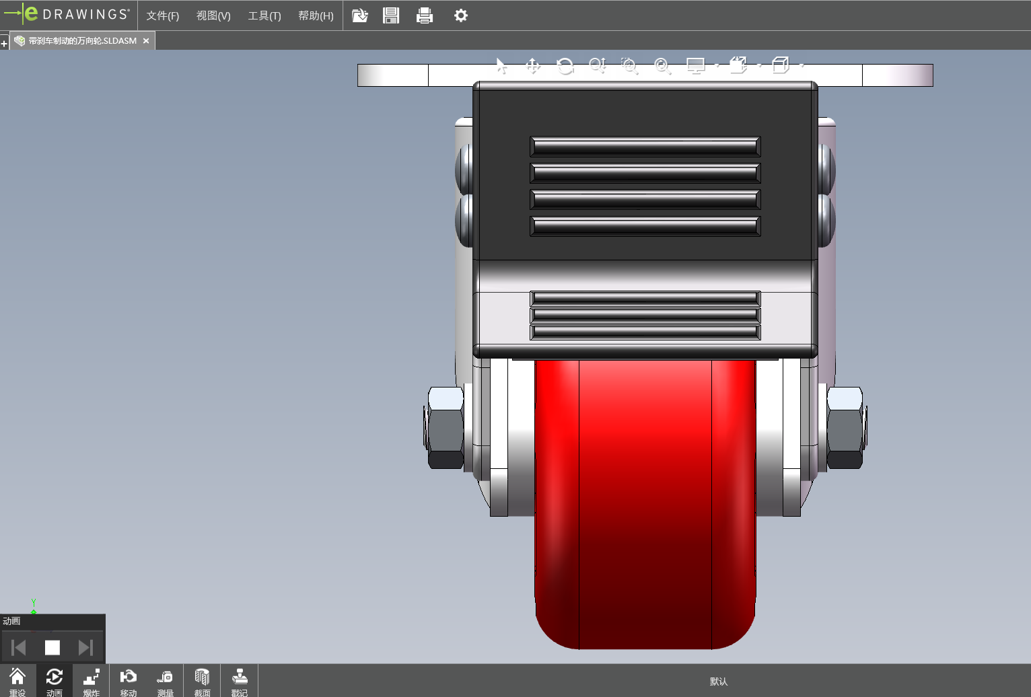Open the 文件(F) menu
The height and width of the screenshot is (697, 1031).
pyautogui.click(x=163, y=15)
